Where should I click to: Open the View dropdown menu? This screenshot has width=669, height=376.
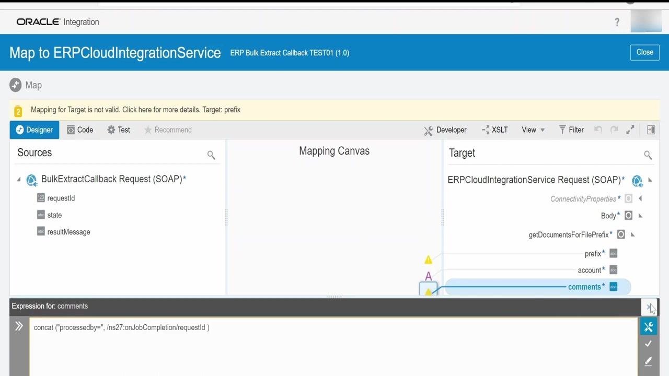tap(533, 130)
